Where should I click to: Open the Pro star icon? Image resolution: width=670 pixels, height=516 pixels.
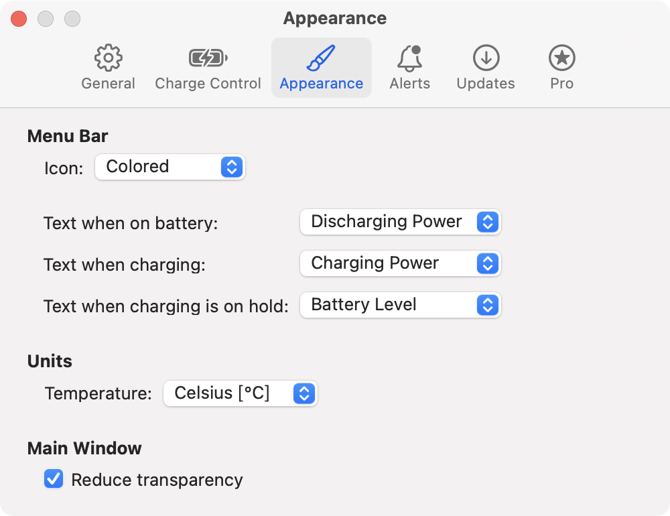tap(562, 58)
